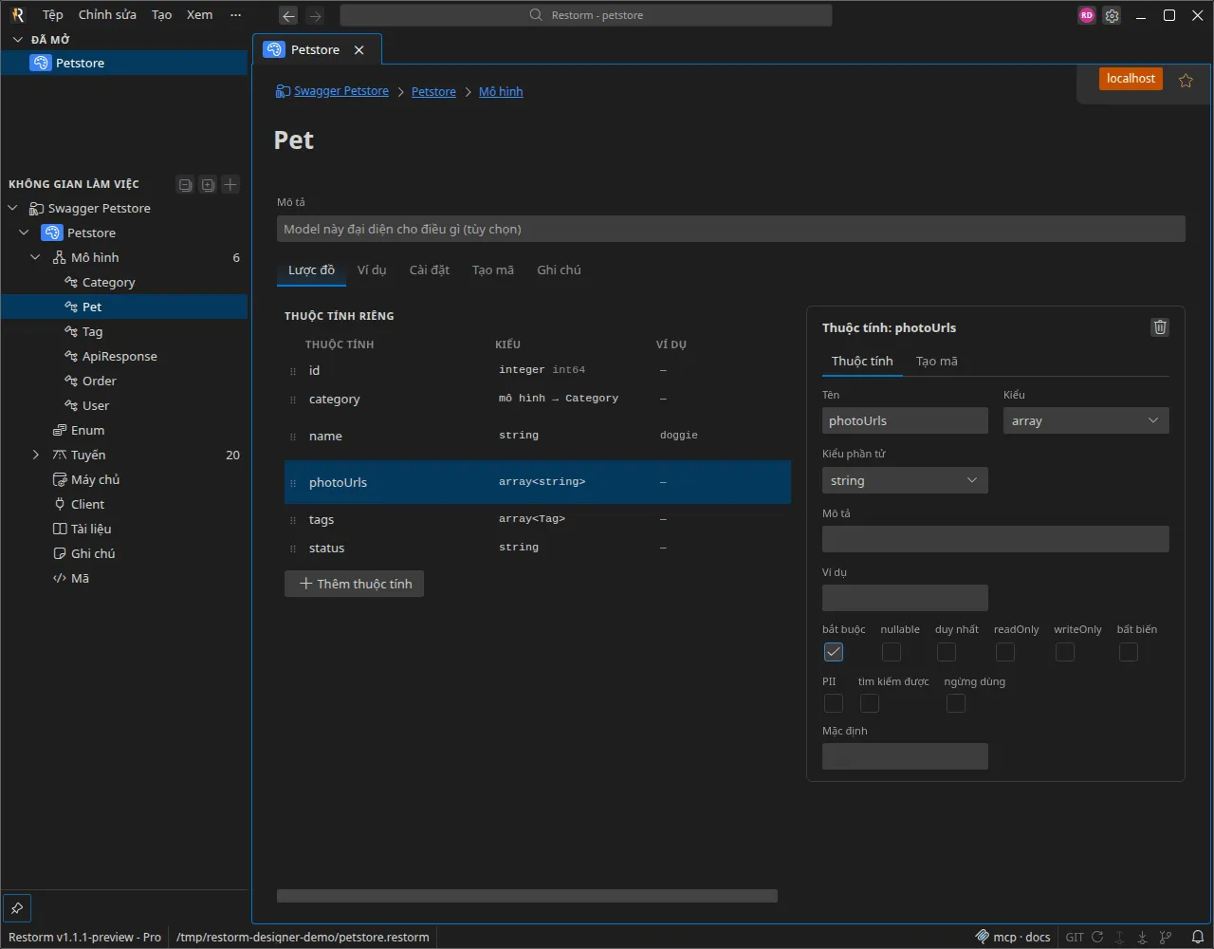The image size is (1214, 949).
Task: Open the Kiểu phần tử dropdown
Action: 905,480
